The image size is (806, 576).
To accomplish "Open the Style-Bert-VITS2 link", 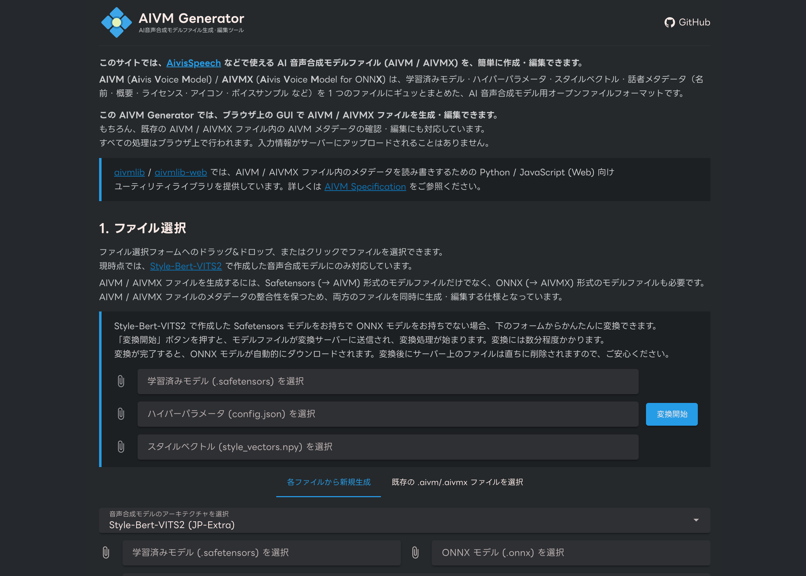I will tap(186, 266).
